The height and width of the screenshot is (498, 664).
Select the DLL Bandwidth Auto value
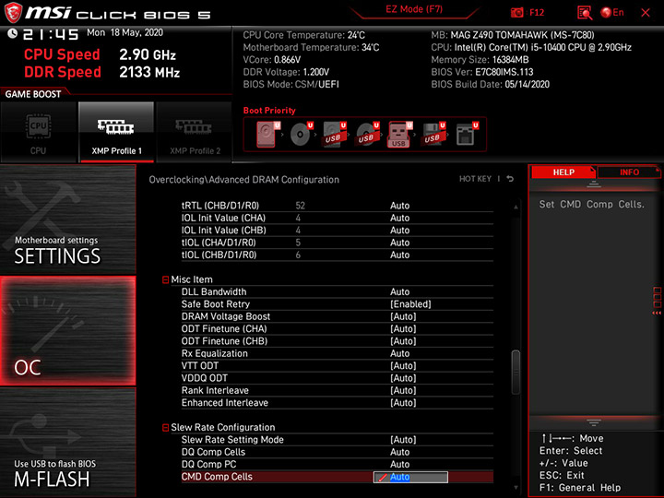(399, 291)
